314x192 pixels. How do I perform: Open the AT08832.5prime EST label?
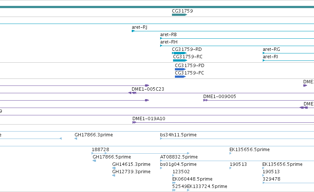[179, 157]
